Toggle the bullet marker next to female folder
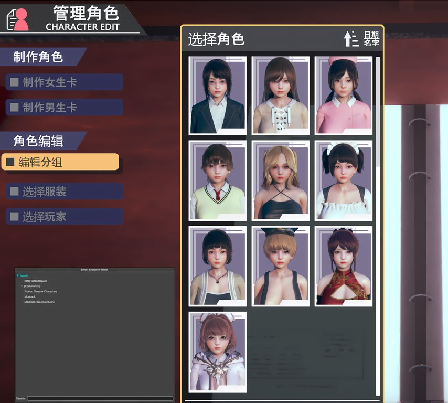The width and height of the screenshot is (448, 403). [x=17, y=275]
